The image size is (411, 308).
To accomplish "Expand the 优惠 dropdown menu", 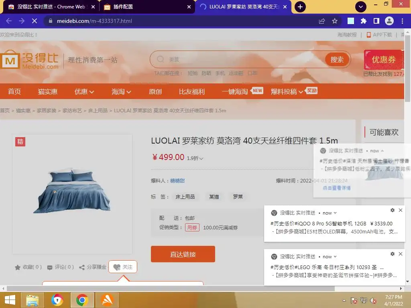I will click(84, 91).
